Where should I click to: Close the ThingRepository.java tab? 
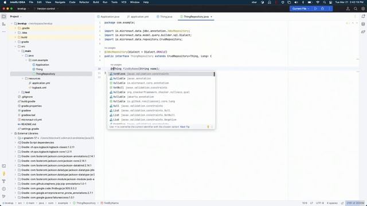212,17
